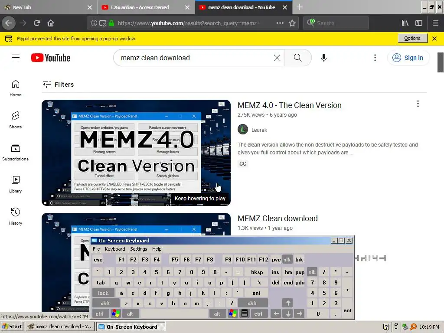Reload the current YouTube page
This screenshot has width=444, height=333.
coord(37,23)
